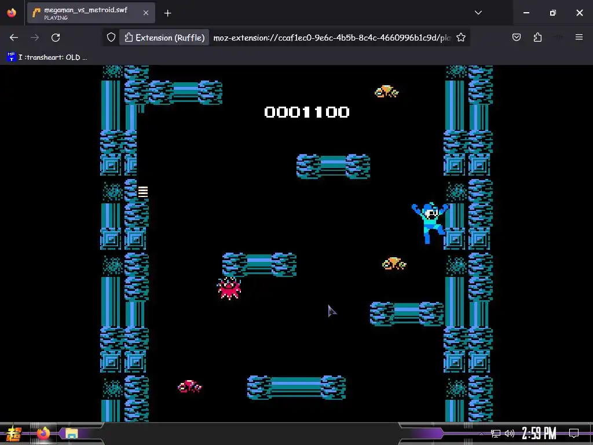Go back to previous page
Viewport: 593px width, 445px height.
(14, 38)
